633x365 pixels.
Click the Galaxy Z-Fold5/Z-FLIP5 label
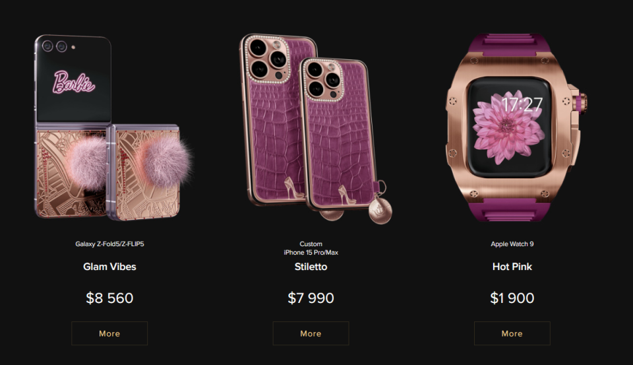point(109,244)
